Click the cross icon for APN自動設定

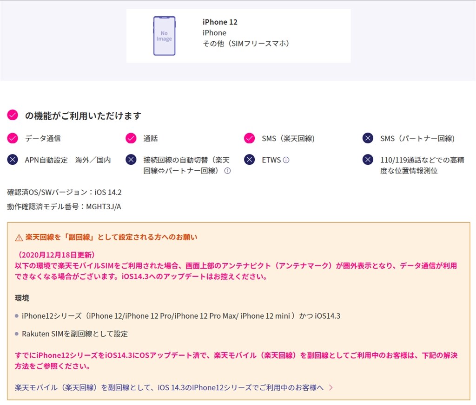click(x=13, y=160)
